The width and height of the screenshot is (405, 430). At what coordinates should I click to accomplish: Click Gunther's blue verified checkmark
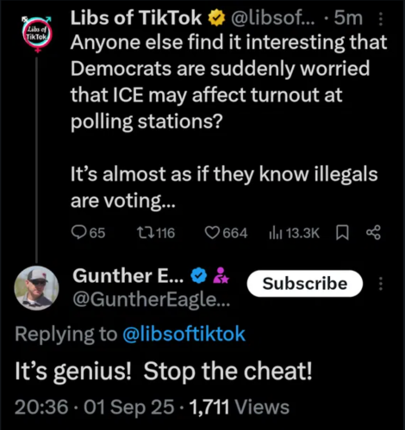(x=199, y=275)
